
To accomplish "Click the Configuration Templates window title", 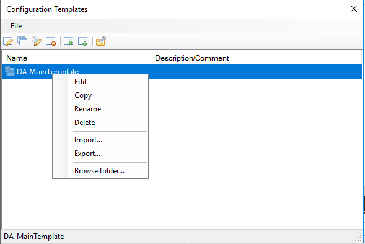I will (47, 9).
